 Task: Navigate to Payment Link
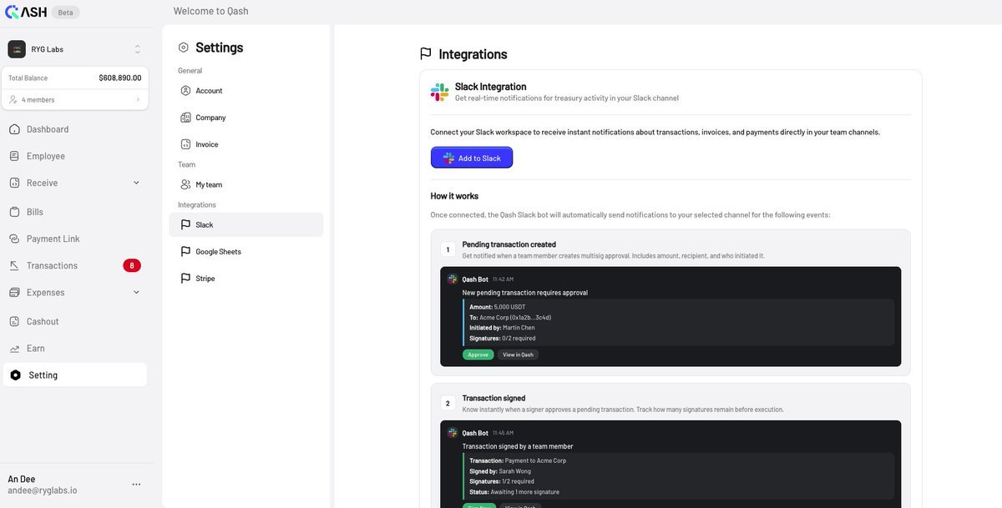point(53,239)
